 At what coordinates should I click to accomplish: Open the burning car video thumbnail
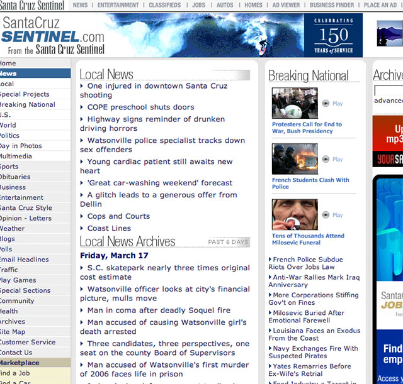coord(295,159)
